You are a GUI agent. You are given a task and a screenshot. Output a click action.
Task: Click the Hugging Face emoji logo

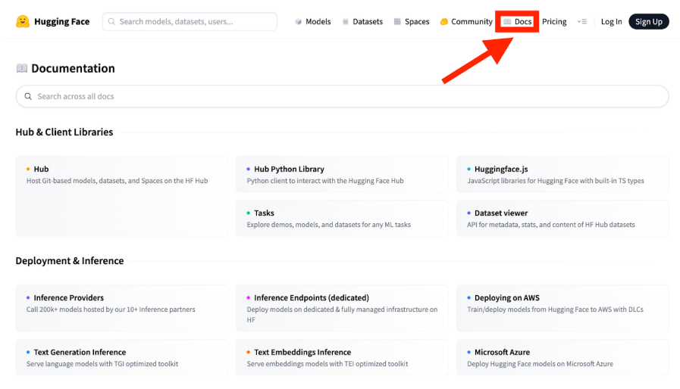tap(23, 22)
